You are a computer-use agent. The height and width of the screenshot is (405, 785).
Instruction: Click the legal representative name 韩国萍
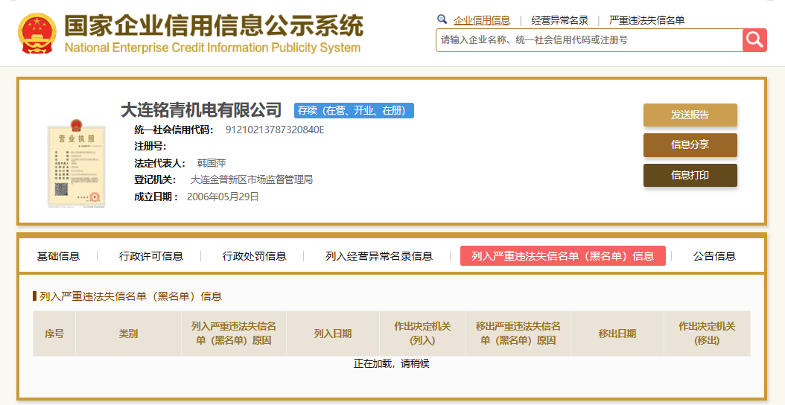tap(212, 163)
